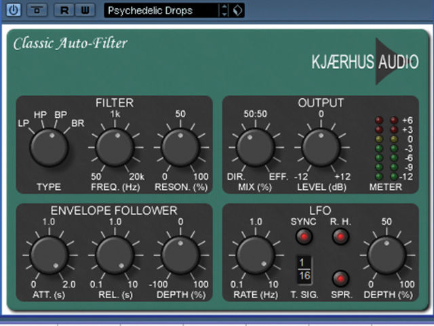Enable Write automation W button
The height and width of the screenshot is (326, 434).
[x=85, y=10]
